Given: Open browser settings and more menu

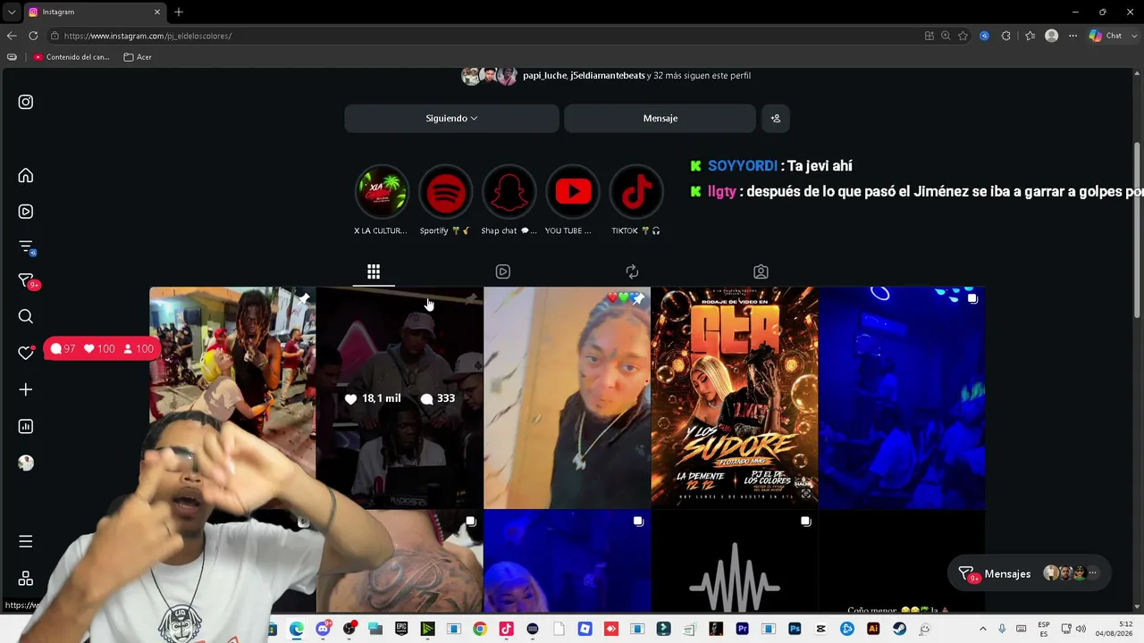Looking at the screenshot, I should (x=1072, y=36).
